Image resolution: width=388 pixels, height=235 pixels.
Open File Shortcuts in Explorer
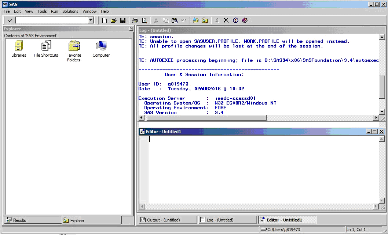[x=46, y=49]
